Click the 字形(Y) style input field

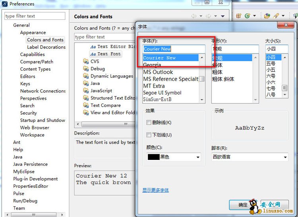[x=235, y=49]
